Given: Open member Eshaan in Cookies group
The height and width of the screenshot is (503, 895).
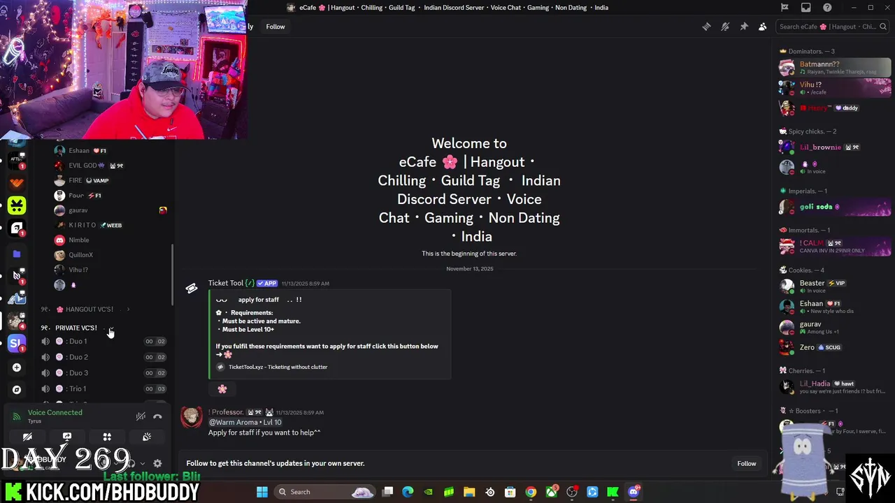Looking at the screenshot, I should pyautogui.click(x=834, y=307).
